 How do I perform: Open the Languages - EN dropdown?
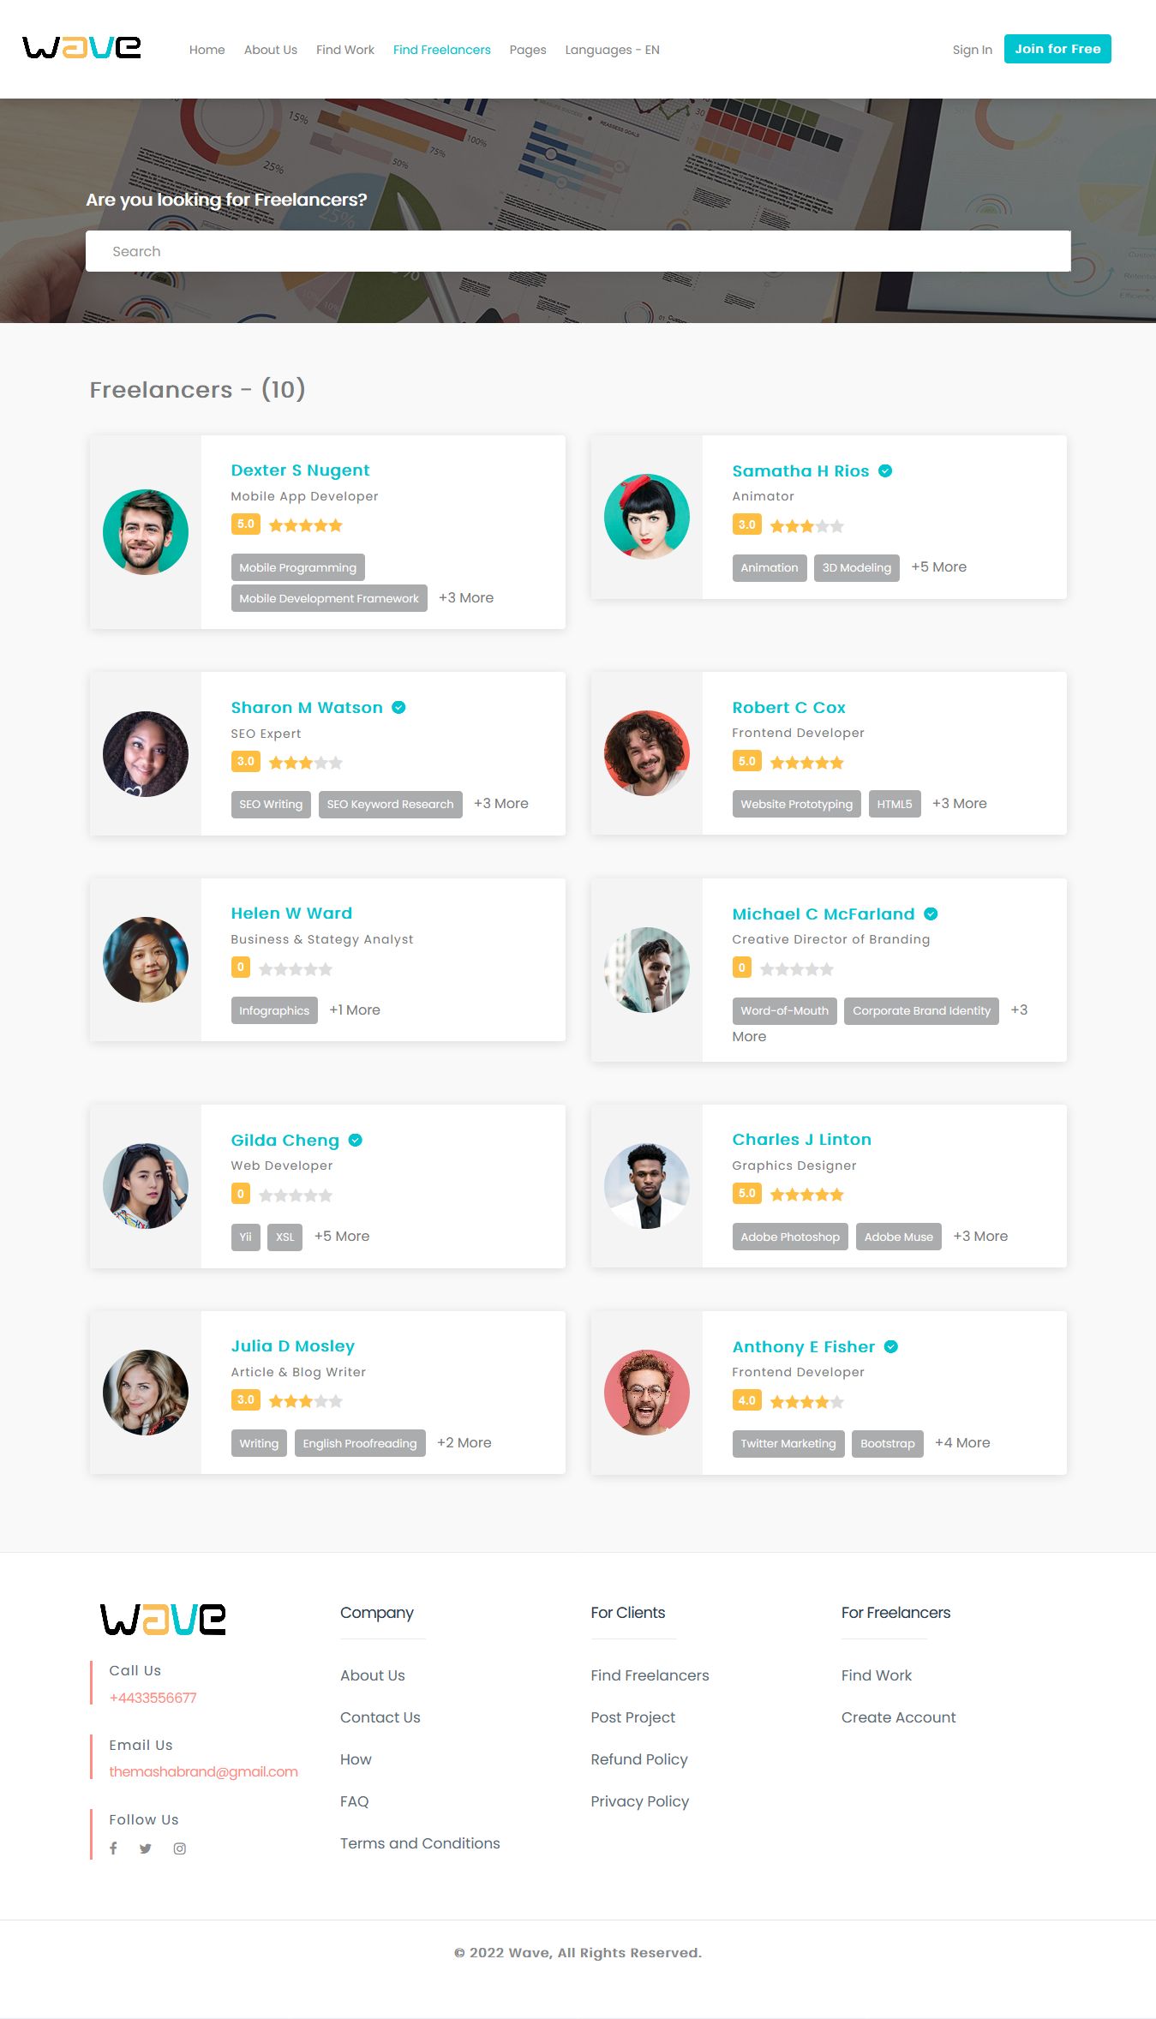coord(612,50)
